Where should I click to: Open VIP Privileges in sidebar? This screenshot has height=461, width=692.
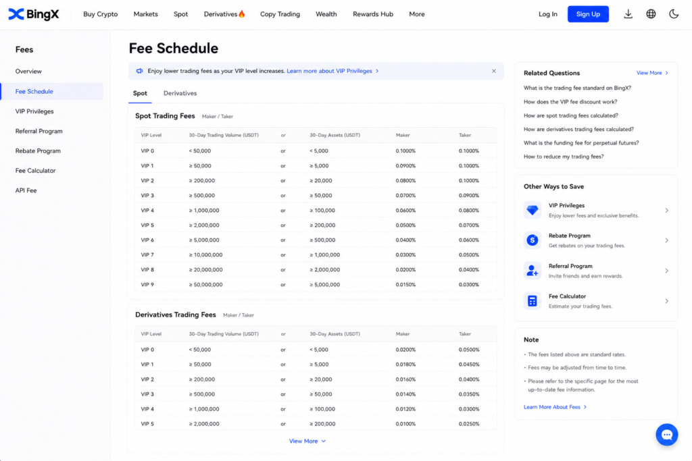coord(34,111)
